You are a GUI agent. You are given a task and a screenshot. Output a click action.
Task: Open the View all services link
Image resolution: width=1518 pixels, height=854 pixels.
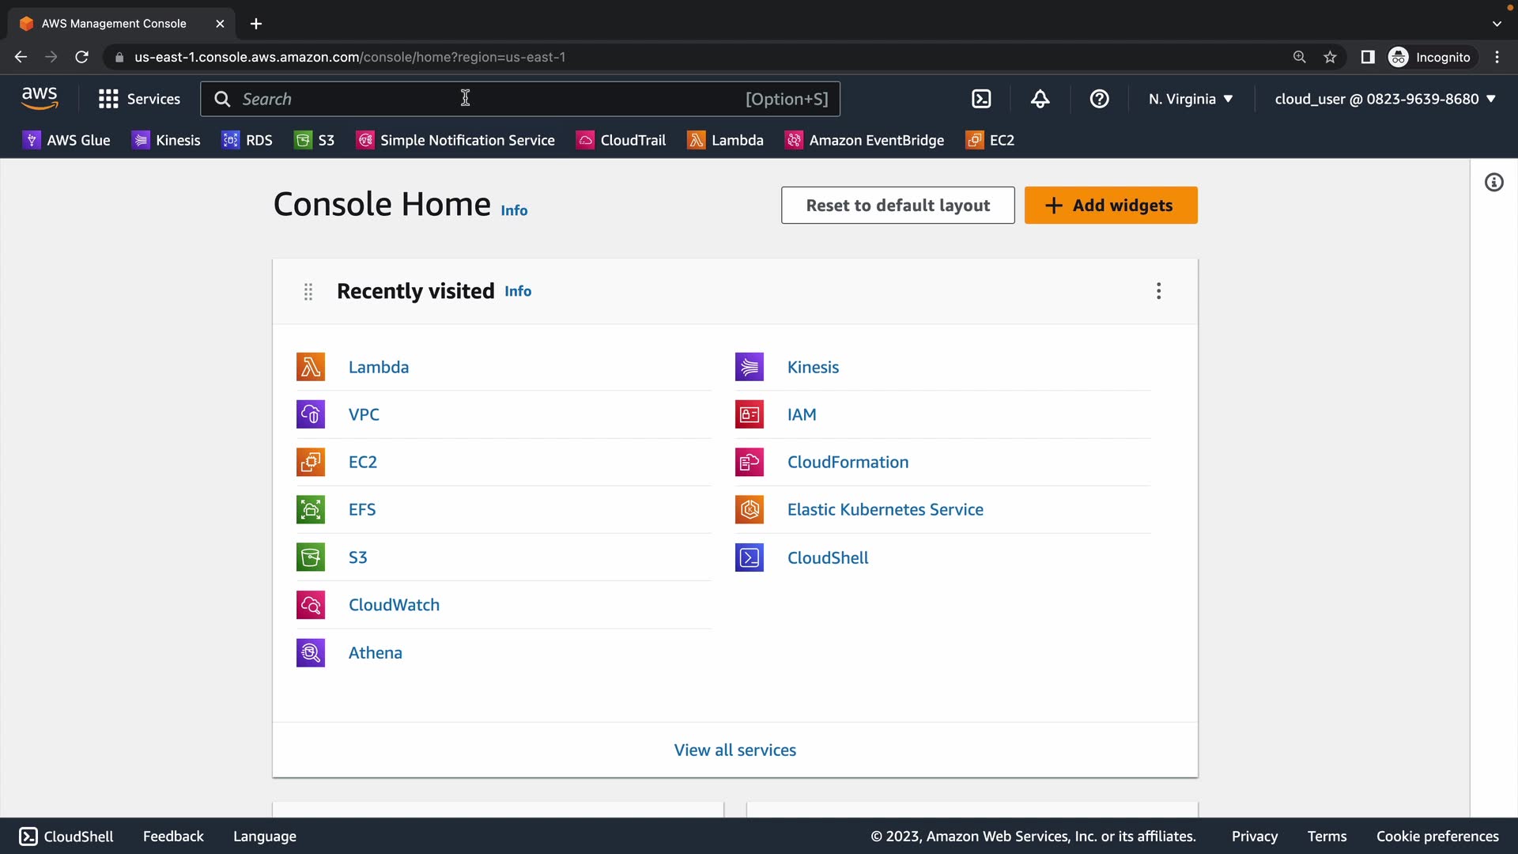pos(734,750)
